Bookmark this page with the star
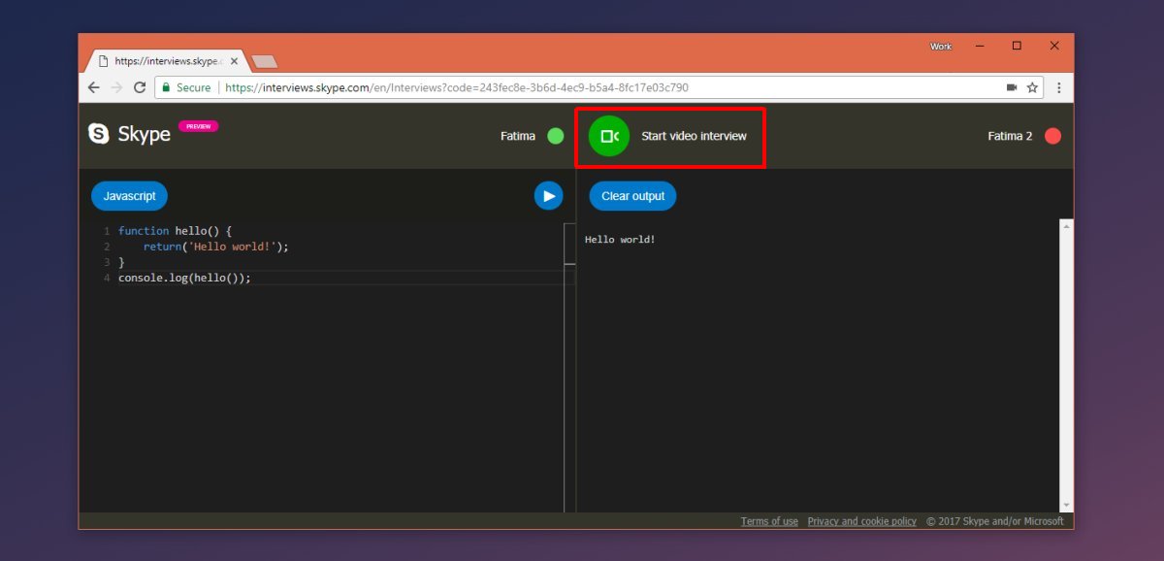1164x561 pixels. pyautogui.click(x=1032, y=87)
